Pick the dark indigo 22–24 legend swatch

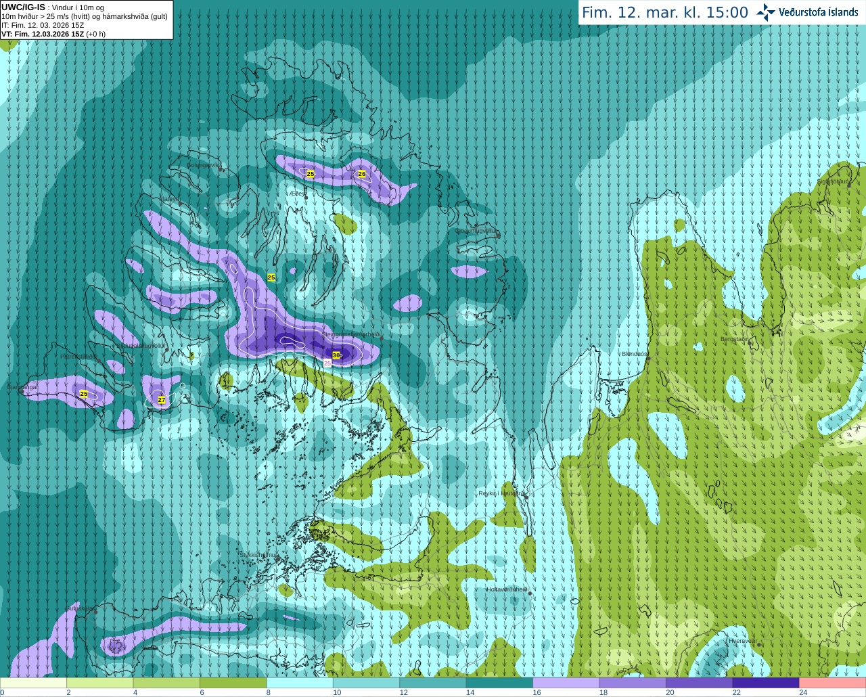point(766,683)
